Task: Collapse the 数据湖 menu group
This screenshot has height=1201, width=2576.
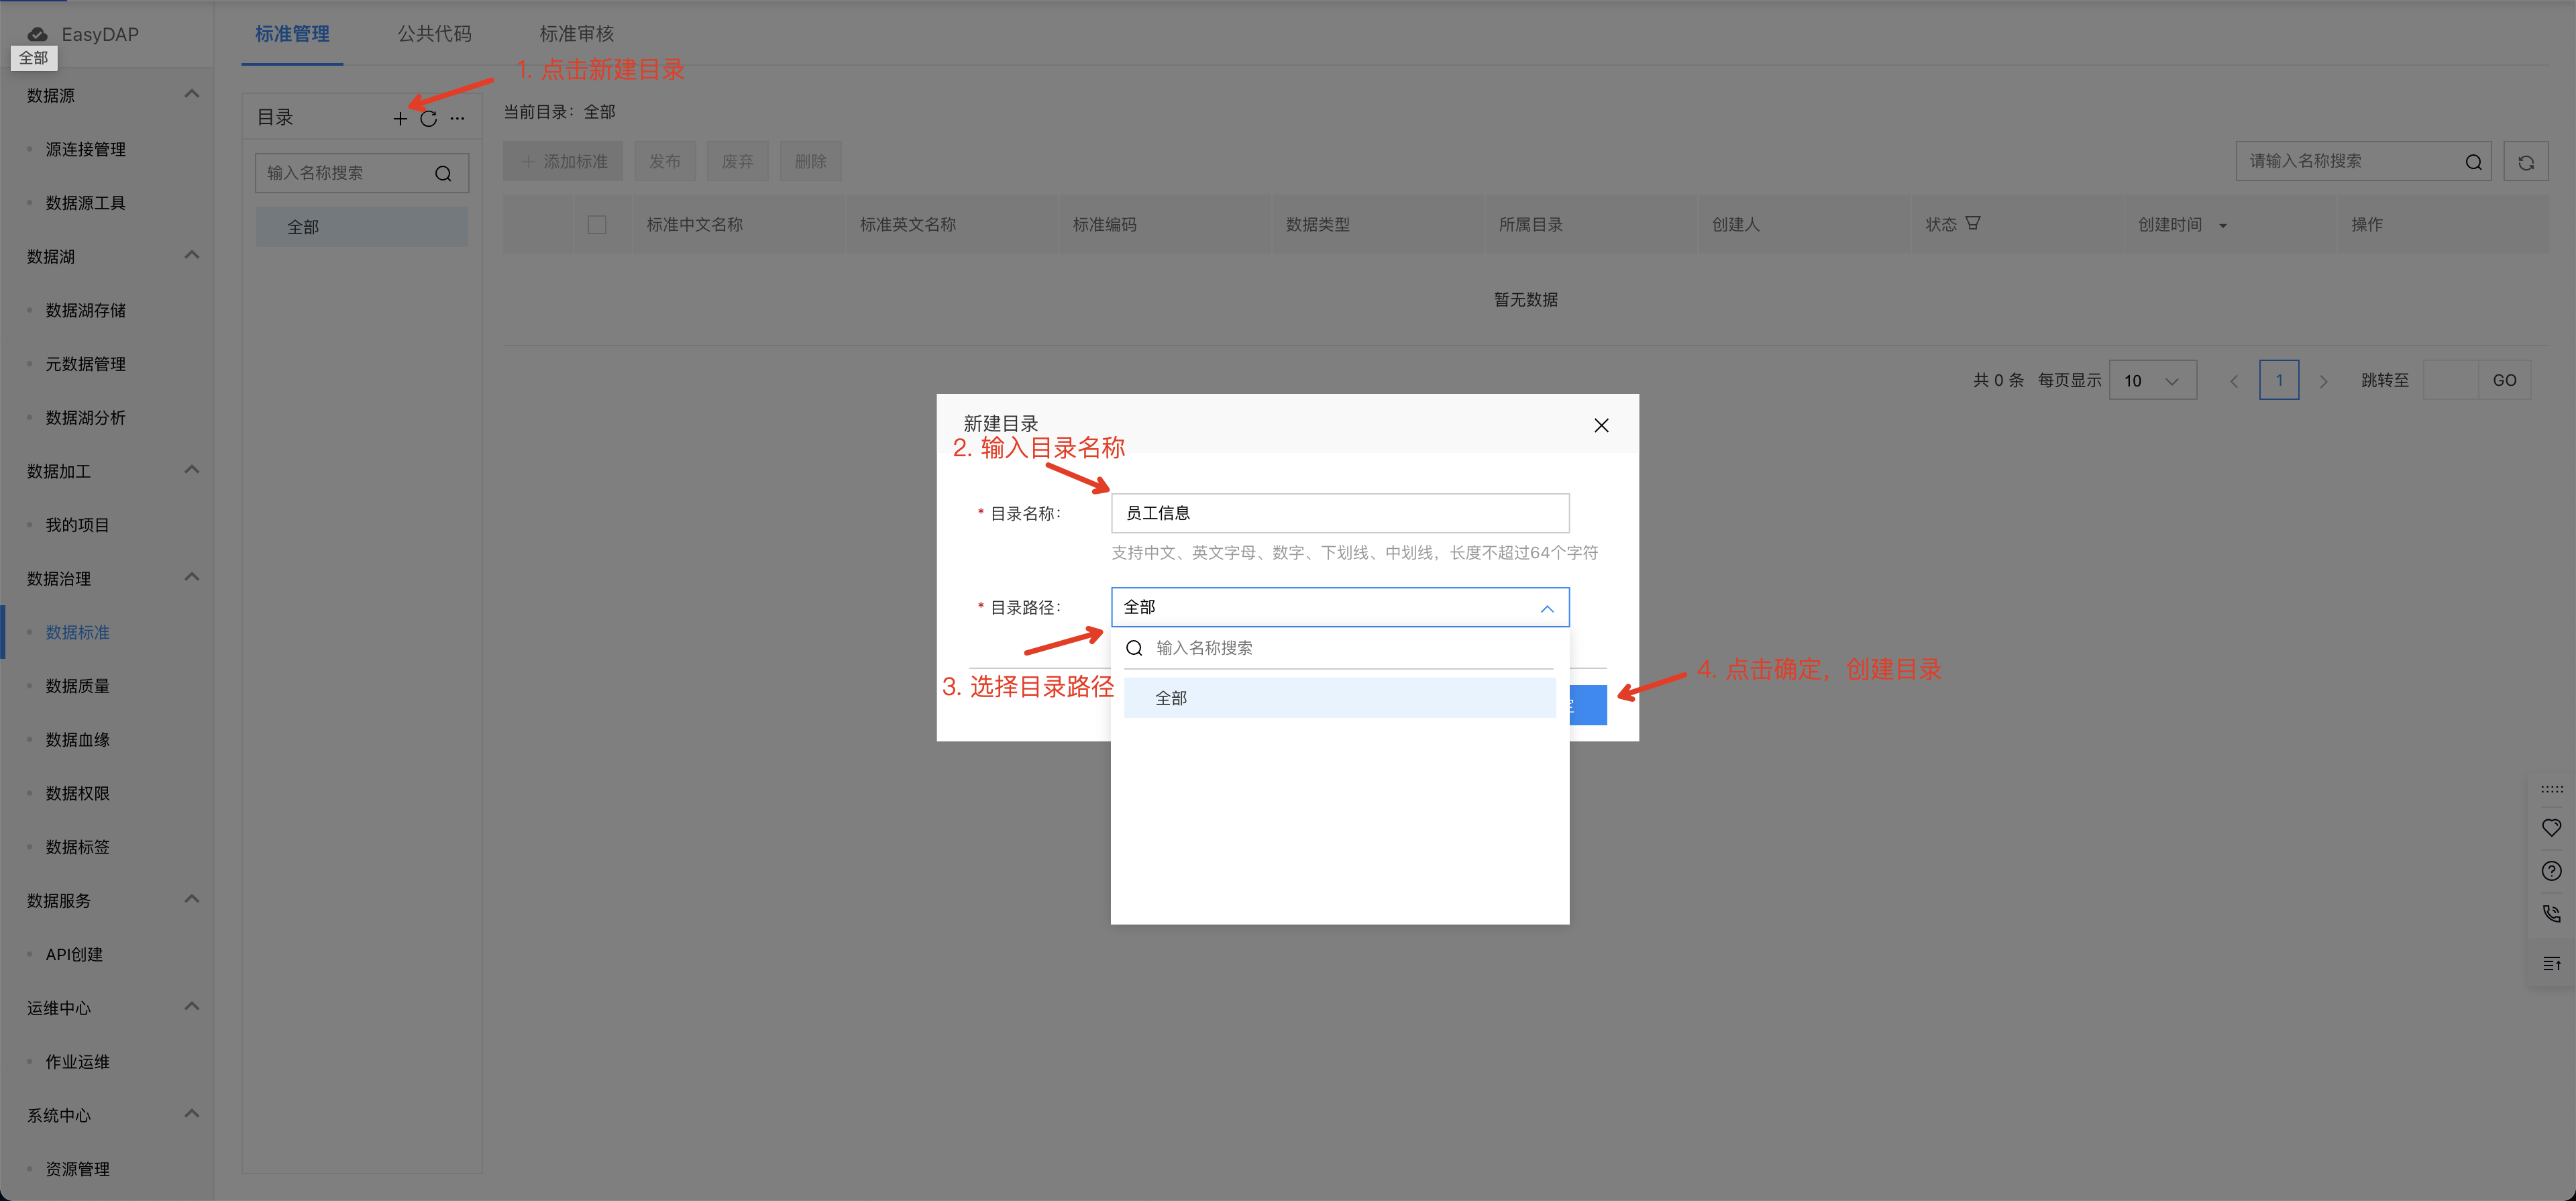Action: pos(192,256)
